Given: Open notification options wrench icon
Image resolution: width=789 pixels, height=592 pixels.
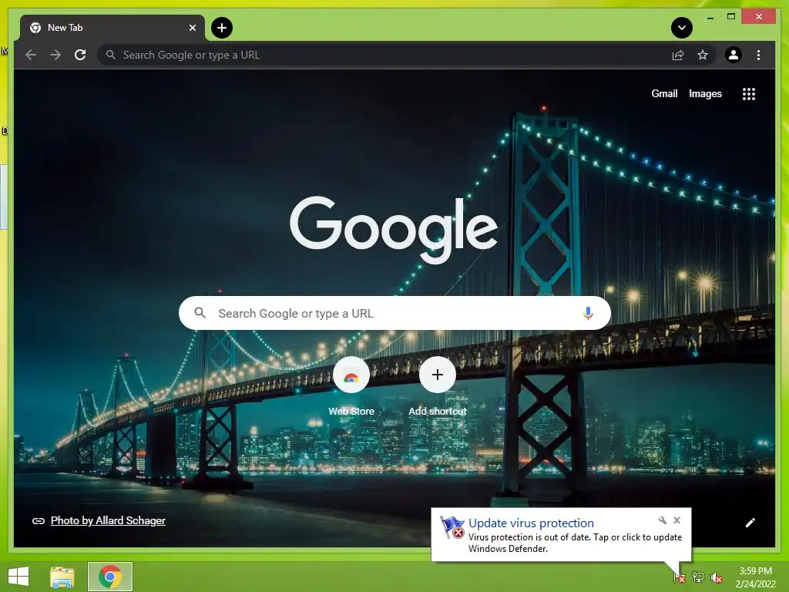Looking at the screenshot, I should (662, 520).
